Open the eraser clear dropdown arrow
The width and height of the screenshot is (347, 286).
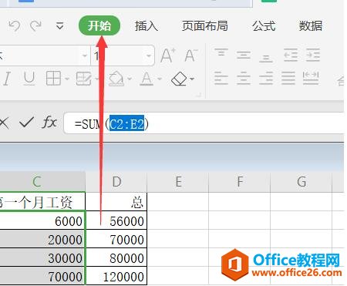pyautogui.click(x=192, y=79)
